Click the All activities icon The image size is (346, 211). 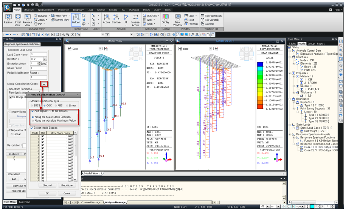[126, 17]
